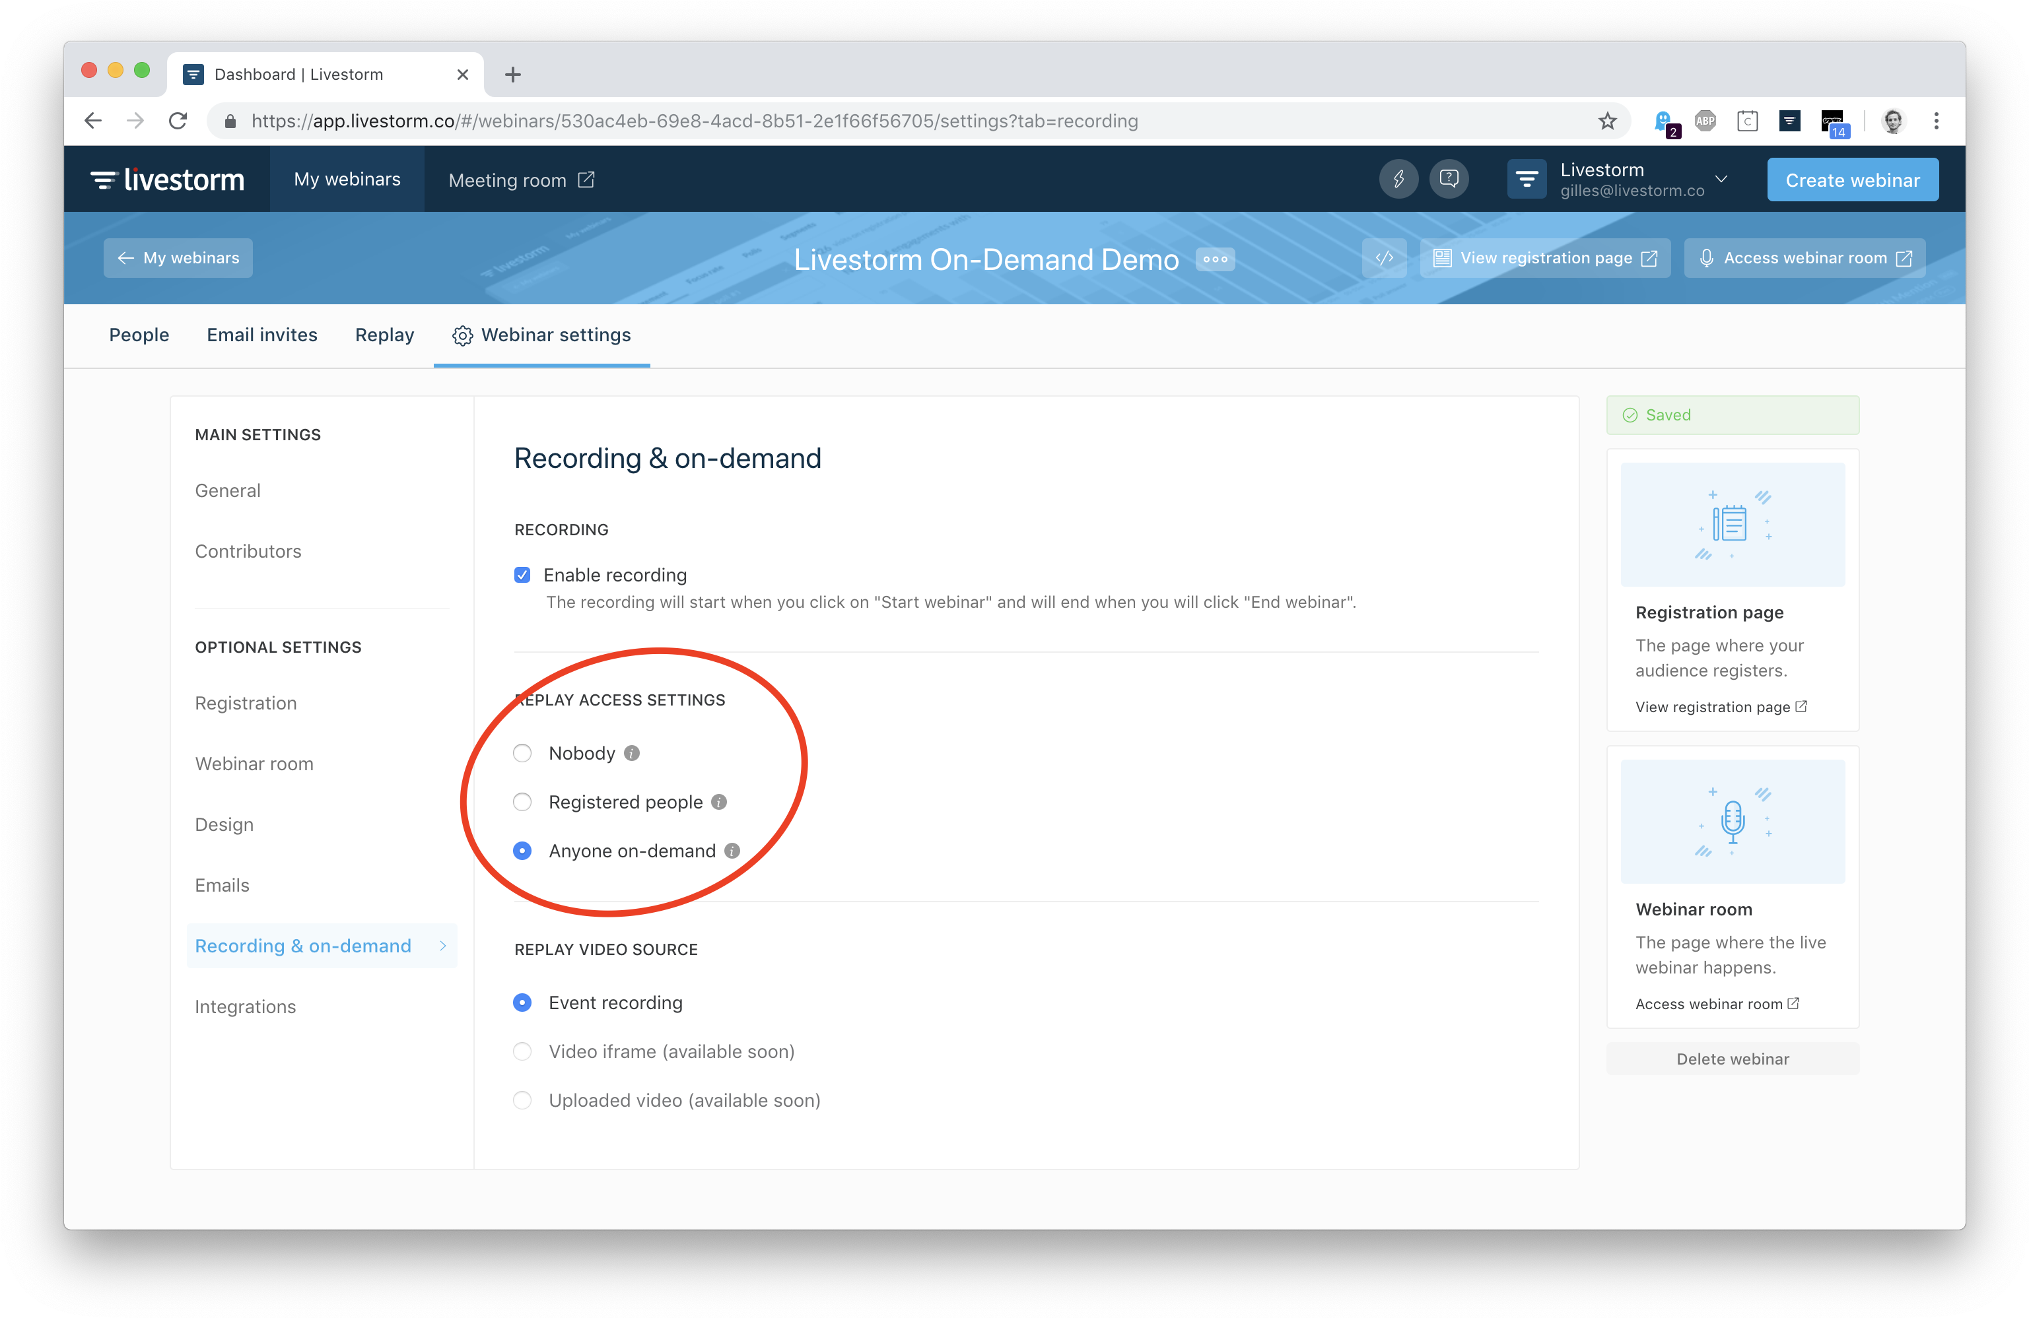This screenshot has height=1318, width=2029.
Task: Click the Create webinar button
Action: [x=1851, y=180]
